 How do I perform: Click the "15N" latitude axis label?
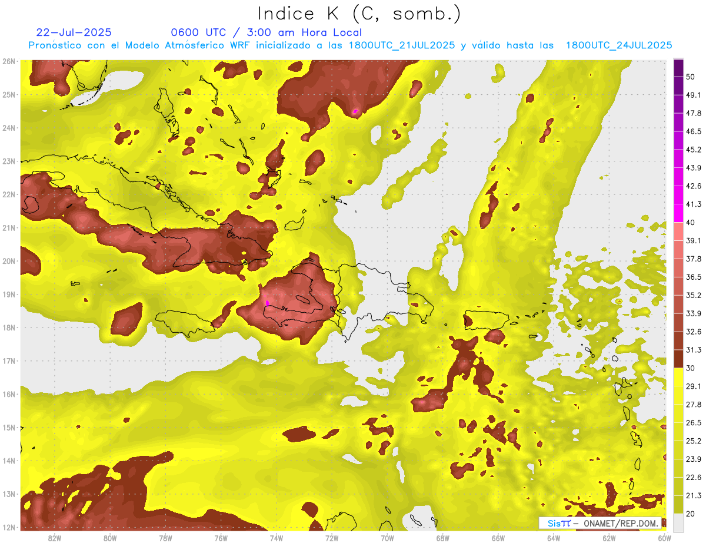pos(8,427)
